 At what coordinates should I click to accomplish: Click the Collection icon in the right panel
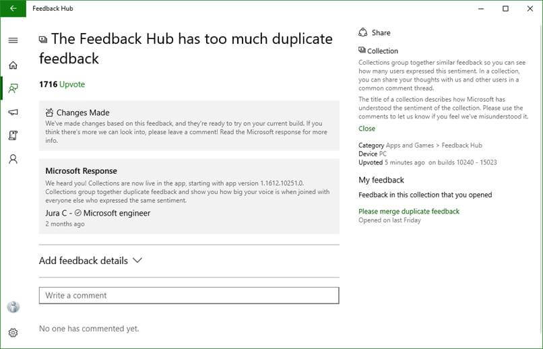pyautogui.click(x=362, y=51)
